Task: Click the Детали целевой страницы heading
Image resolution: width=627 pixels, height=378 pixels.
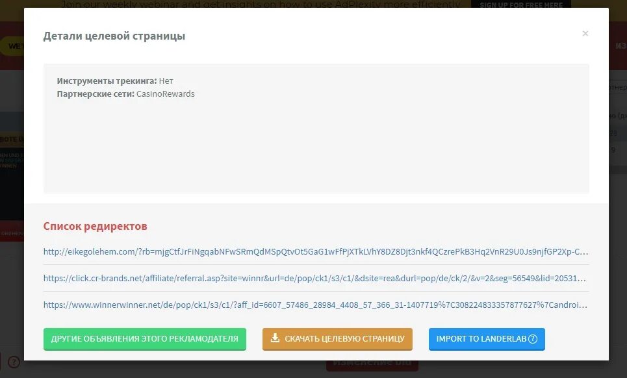Action: tap(114, 36)
